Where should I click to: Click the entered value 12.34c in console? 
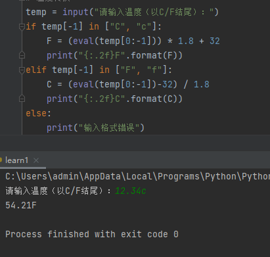[131, 191]
